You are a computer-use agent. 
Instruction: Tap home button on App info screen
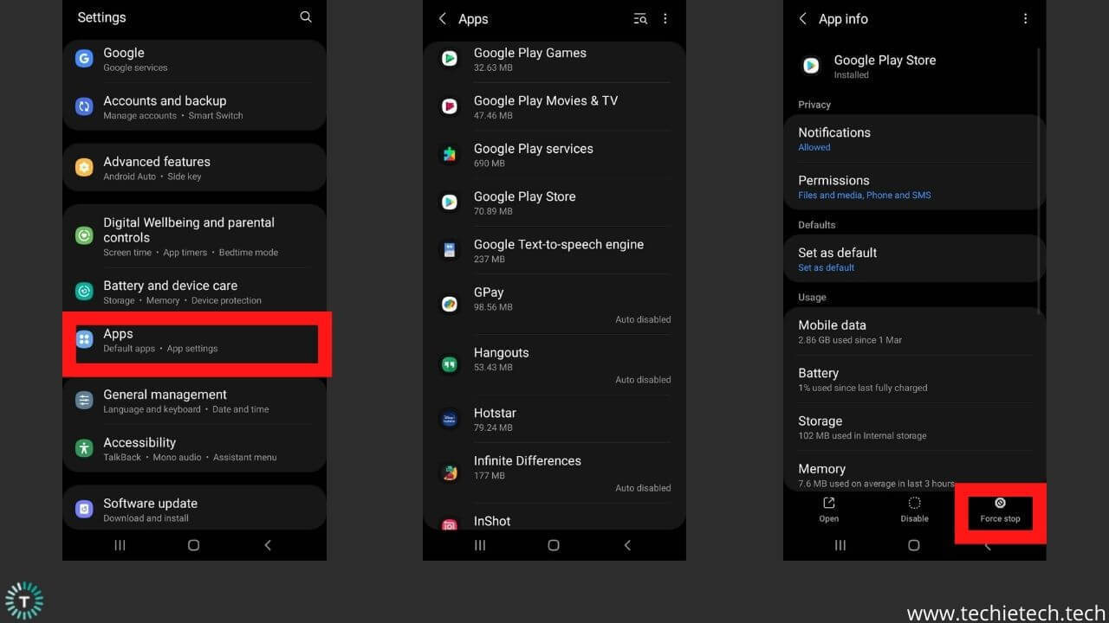point(914,545)
